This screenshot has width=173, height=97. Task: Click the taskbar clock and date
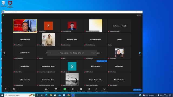(165, 95)
